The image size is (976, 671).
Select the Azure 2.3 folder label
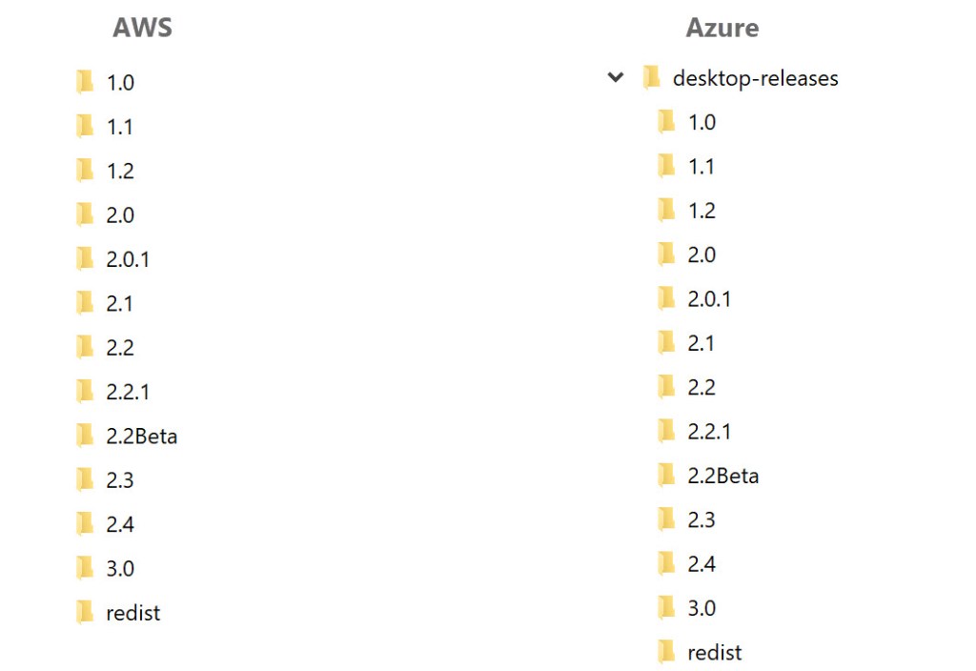(x=701, y=519)
